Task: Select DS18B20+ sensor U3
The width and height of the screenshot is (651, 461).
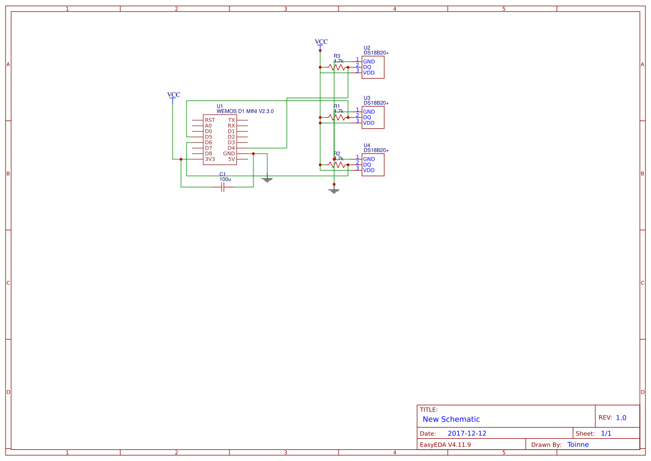Action: 373,117
